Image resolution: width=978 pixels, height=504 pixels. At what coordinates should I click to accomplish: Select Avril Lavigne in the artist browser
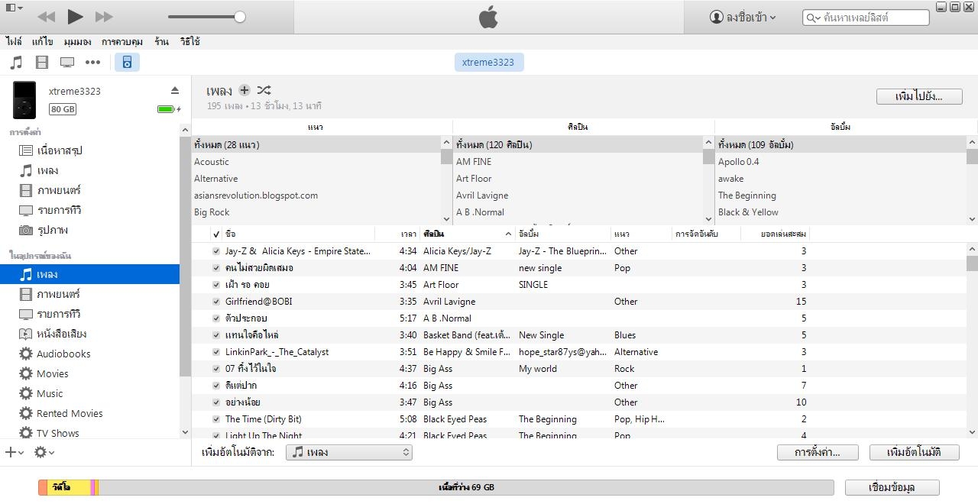[x=578, y=195]
